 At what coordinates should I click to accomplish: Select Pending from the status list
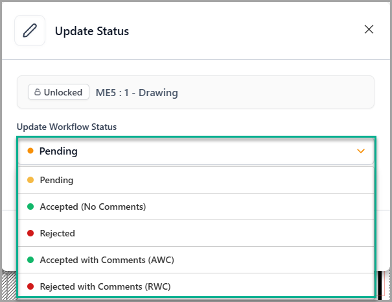tap(56, 180)
